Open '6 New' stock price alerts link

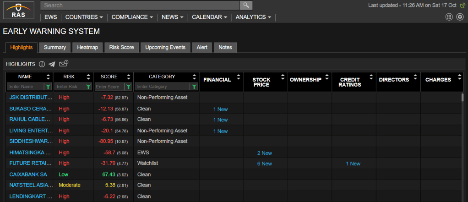point(264,164)
